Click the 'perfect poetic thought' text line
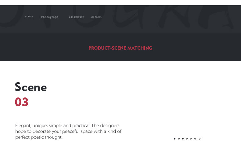 coord(39,137)
